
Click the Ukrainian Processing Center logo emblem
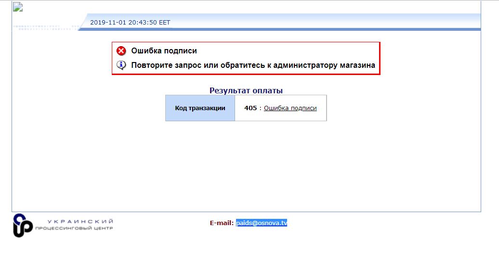[x=23, y=224]
